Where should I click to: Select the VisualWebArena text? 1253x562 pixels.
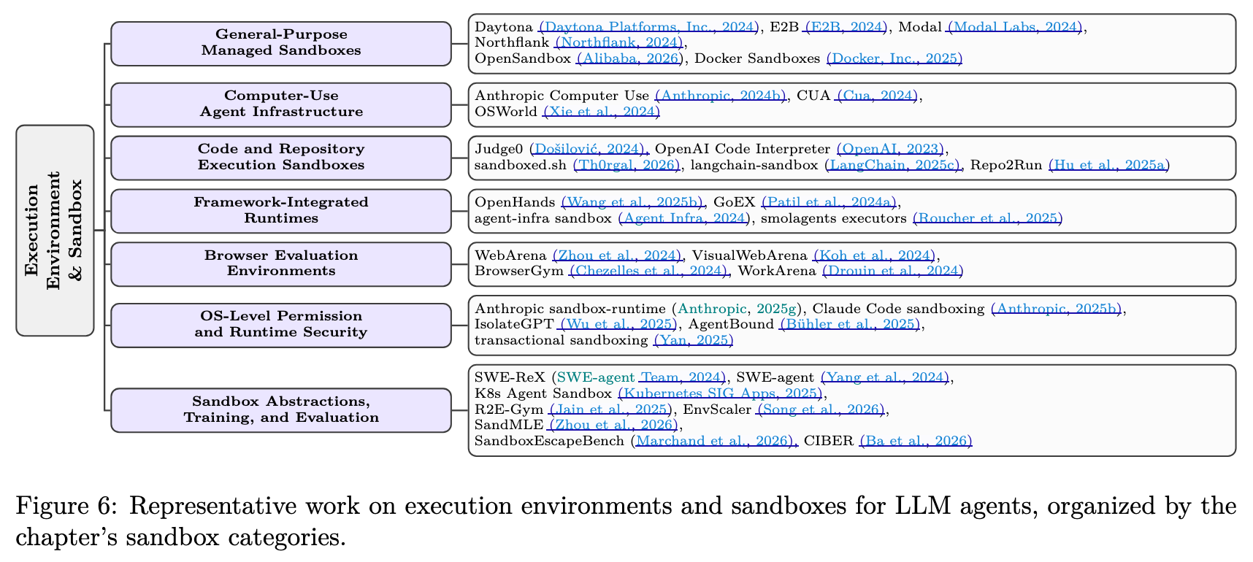click(750, 255)
